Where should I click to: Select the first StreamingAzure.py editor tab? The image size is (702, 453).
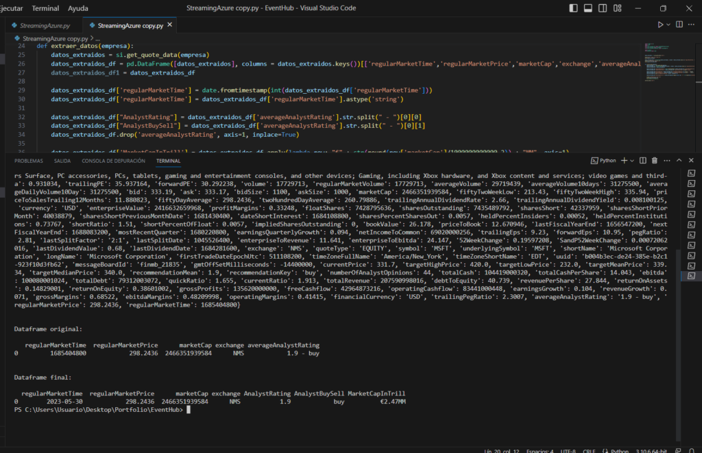coord(43,25)
